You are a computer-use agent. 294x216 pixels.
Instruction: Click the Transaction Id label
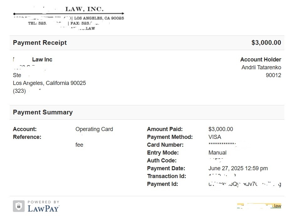pos(166,176)
